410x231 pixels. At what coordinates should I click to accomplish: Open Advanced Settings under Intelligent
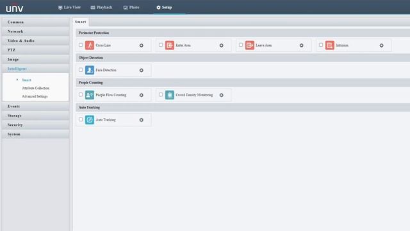[x=35, y=96]
